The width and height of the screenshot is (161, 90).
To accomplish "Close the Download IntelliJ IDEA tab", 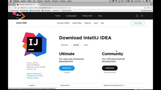I will click(x=37, y=4).
